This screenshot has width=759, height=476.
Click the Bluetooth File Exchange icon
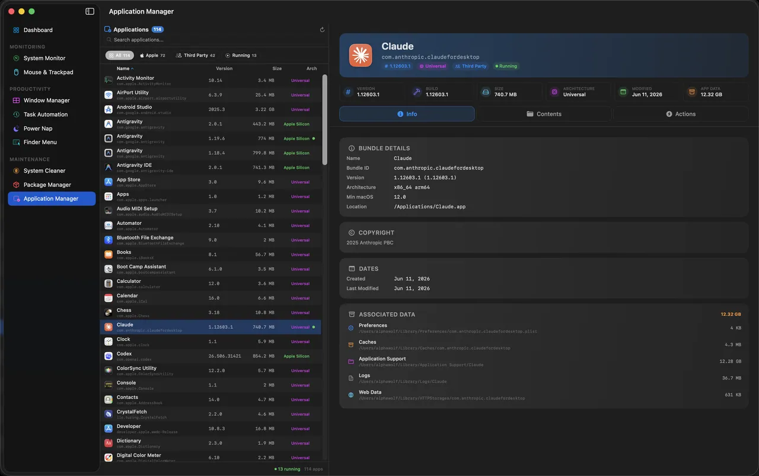pos(109,240)
